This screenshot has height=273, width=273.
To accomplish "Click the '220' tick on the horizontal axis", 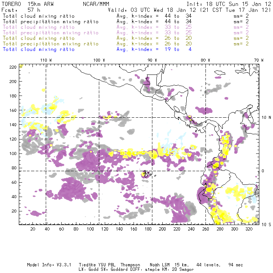I will point(177,229).
